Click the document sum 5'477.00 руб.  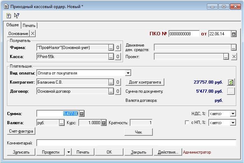coord(209,91)
